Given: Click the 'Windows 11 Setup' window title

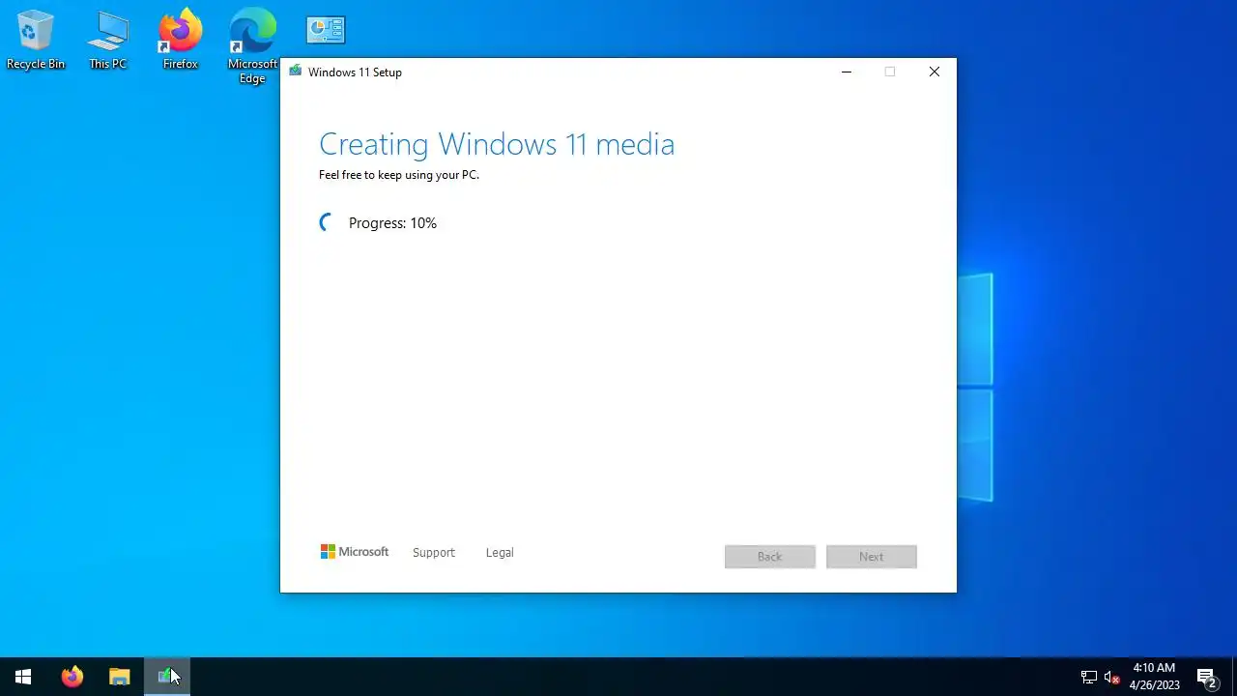Looking at the screenshot, I should (x=355, y=72).
